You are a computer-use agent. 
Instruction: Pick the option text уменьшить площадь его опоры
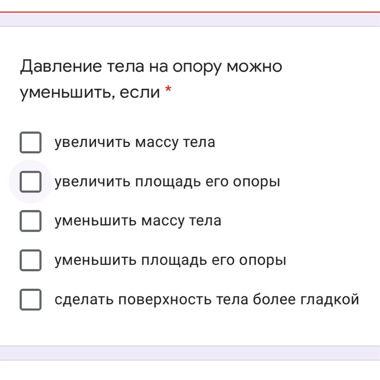coord(170,261)
